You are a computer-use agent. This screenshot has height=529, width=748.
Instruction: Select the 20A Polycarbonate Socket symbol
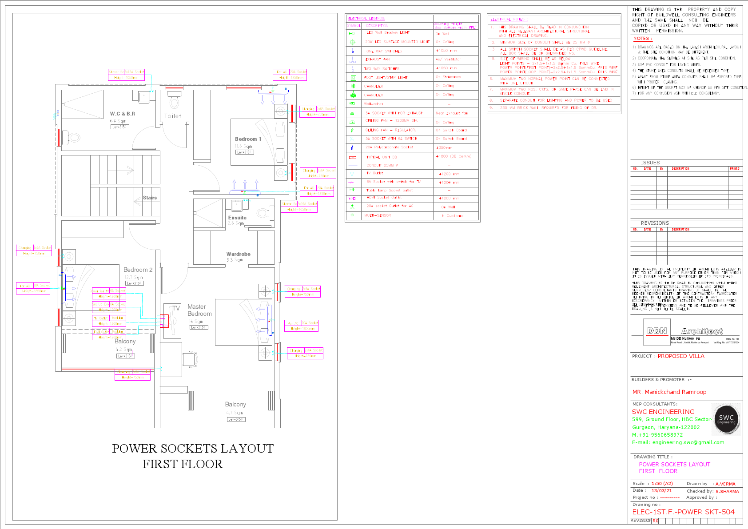point(353,147)
